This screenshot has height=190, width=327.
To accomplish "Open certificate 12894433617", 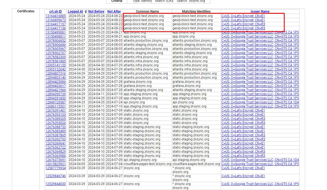I will pos(56,86).
